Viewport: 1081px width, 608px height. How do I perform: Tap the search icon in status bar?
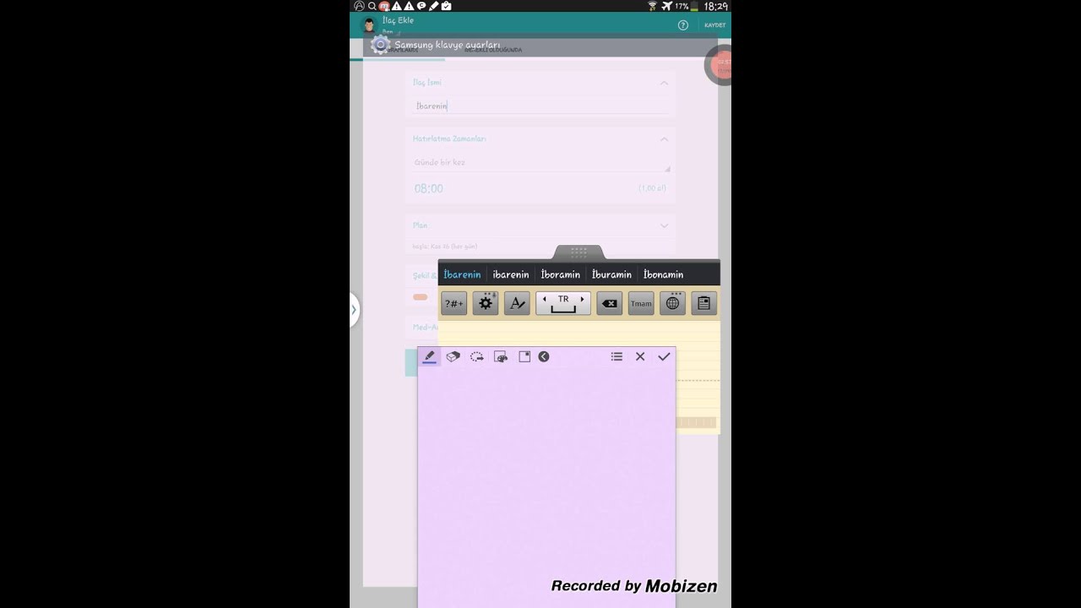tap(372, 6)
